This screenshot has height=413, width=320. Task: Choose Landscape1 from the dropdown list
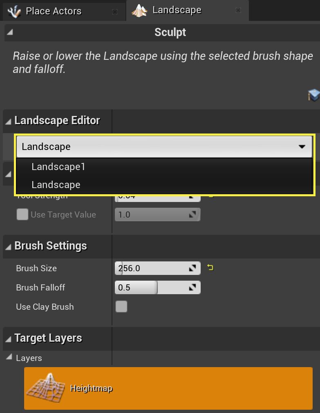pyautogui.click(x=58, y=166)
